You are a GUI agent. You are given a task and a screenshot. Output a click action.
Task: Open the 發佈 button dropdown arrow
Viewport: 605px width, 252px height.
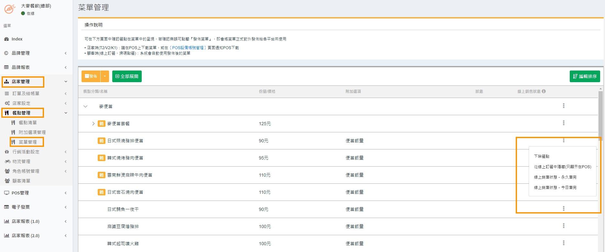click(104, 76)
